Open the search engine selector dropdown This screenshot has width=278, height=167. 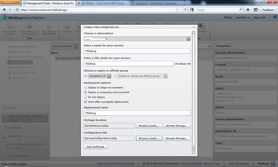pyautogui.click(x=192, y=10)
